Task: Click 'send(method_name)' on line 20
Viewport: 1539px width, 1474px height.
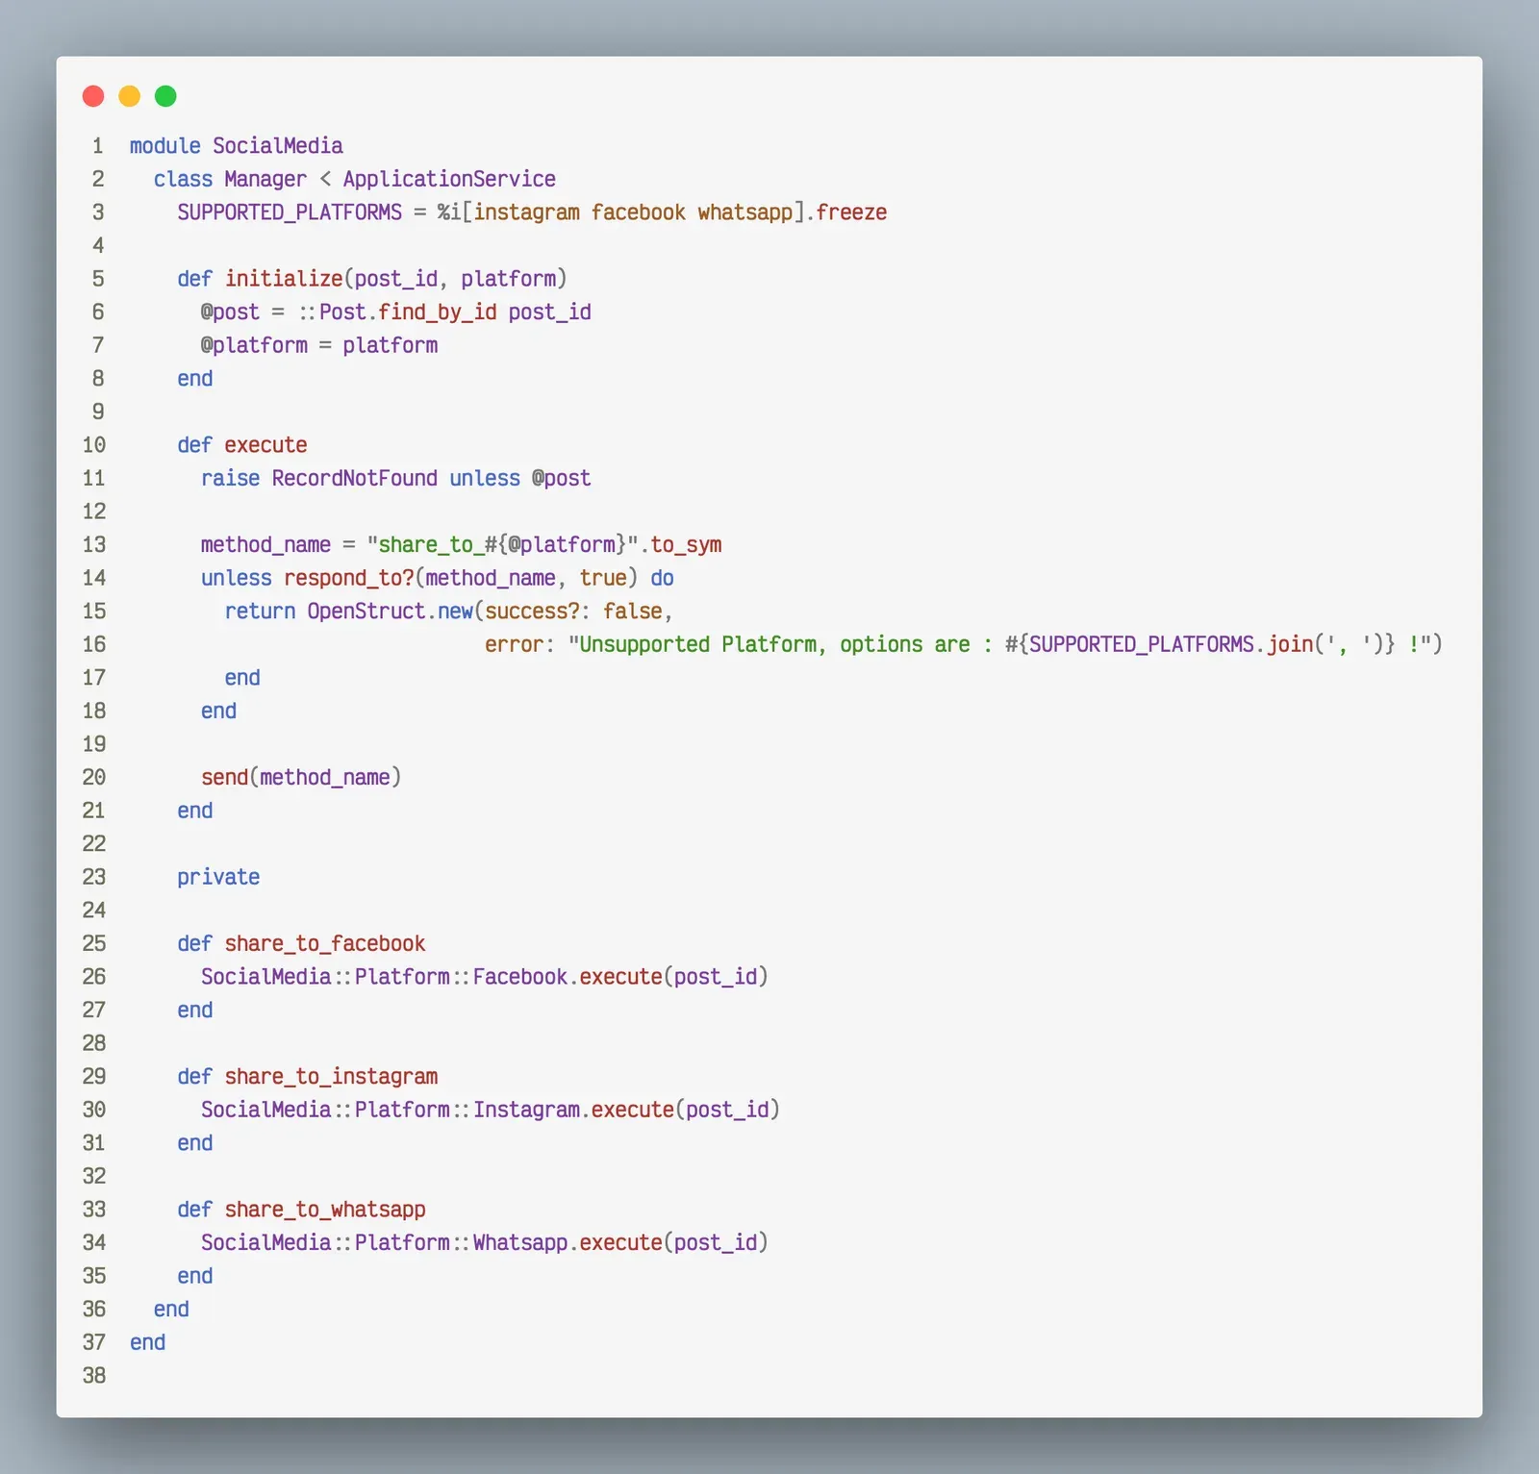Action: click(x=301, y=778)
